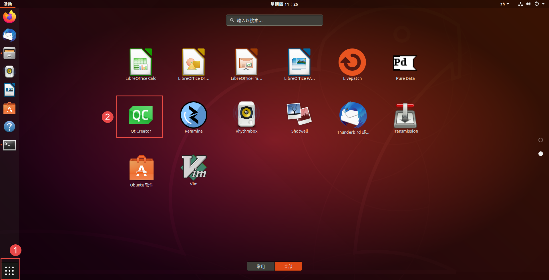Open the Terminal from the dock
Image resolution: width=549 pixels, height=280 pixels.
pyautogui.click(x=9, y=145)
